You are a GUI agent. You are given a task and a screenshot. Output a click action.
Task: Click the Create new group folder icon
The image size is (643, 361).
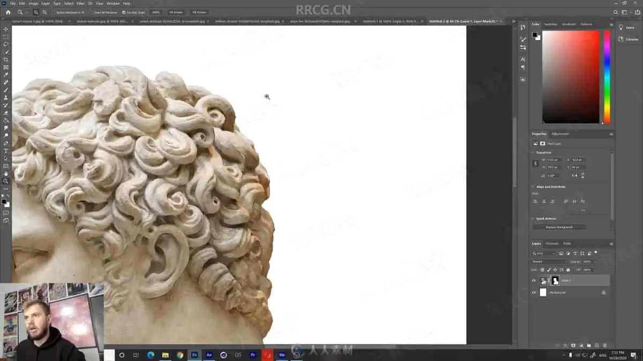tap(588, 345)
